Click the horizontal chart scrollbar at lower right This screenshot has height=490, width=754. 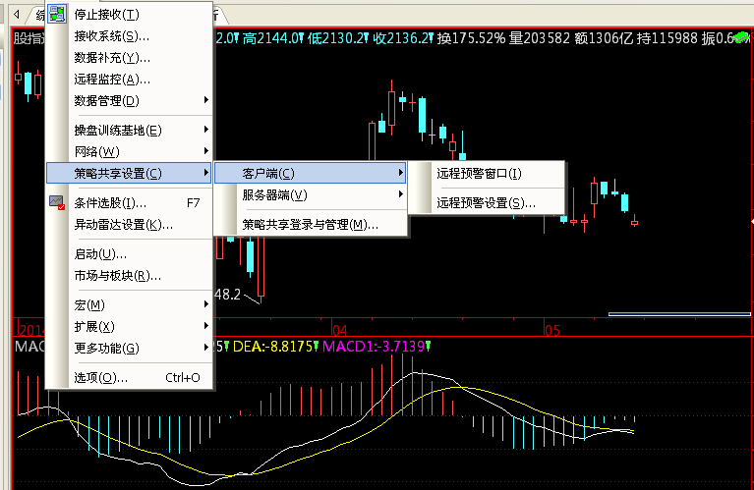[x=679, y=314]
